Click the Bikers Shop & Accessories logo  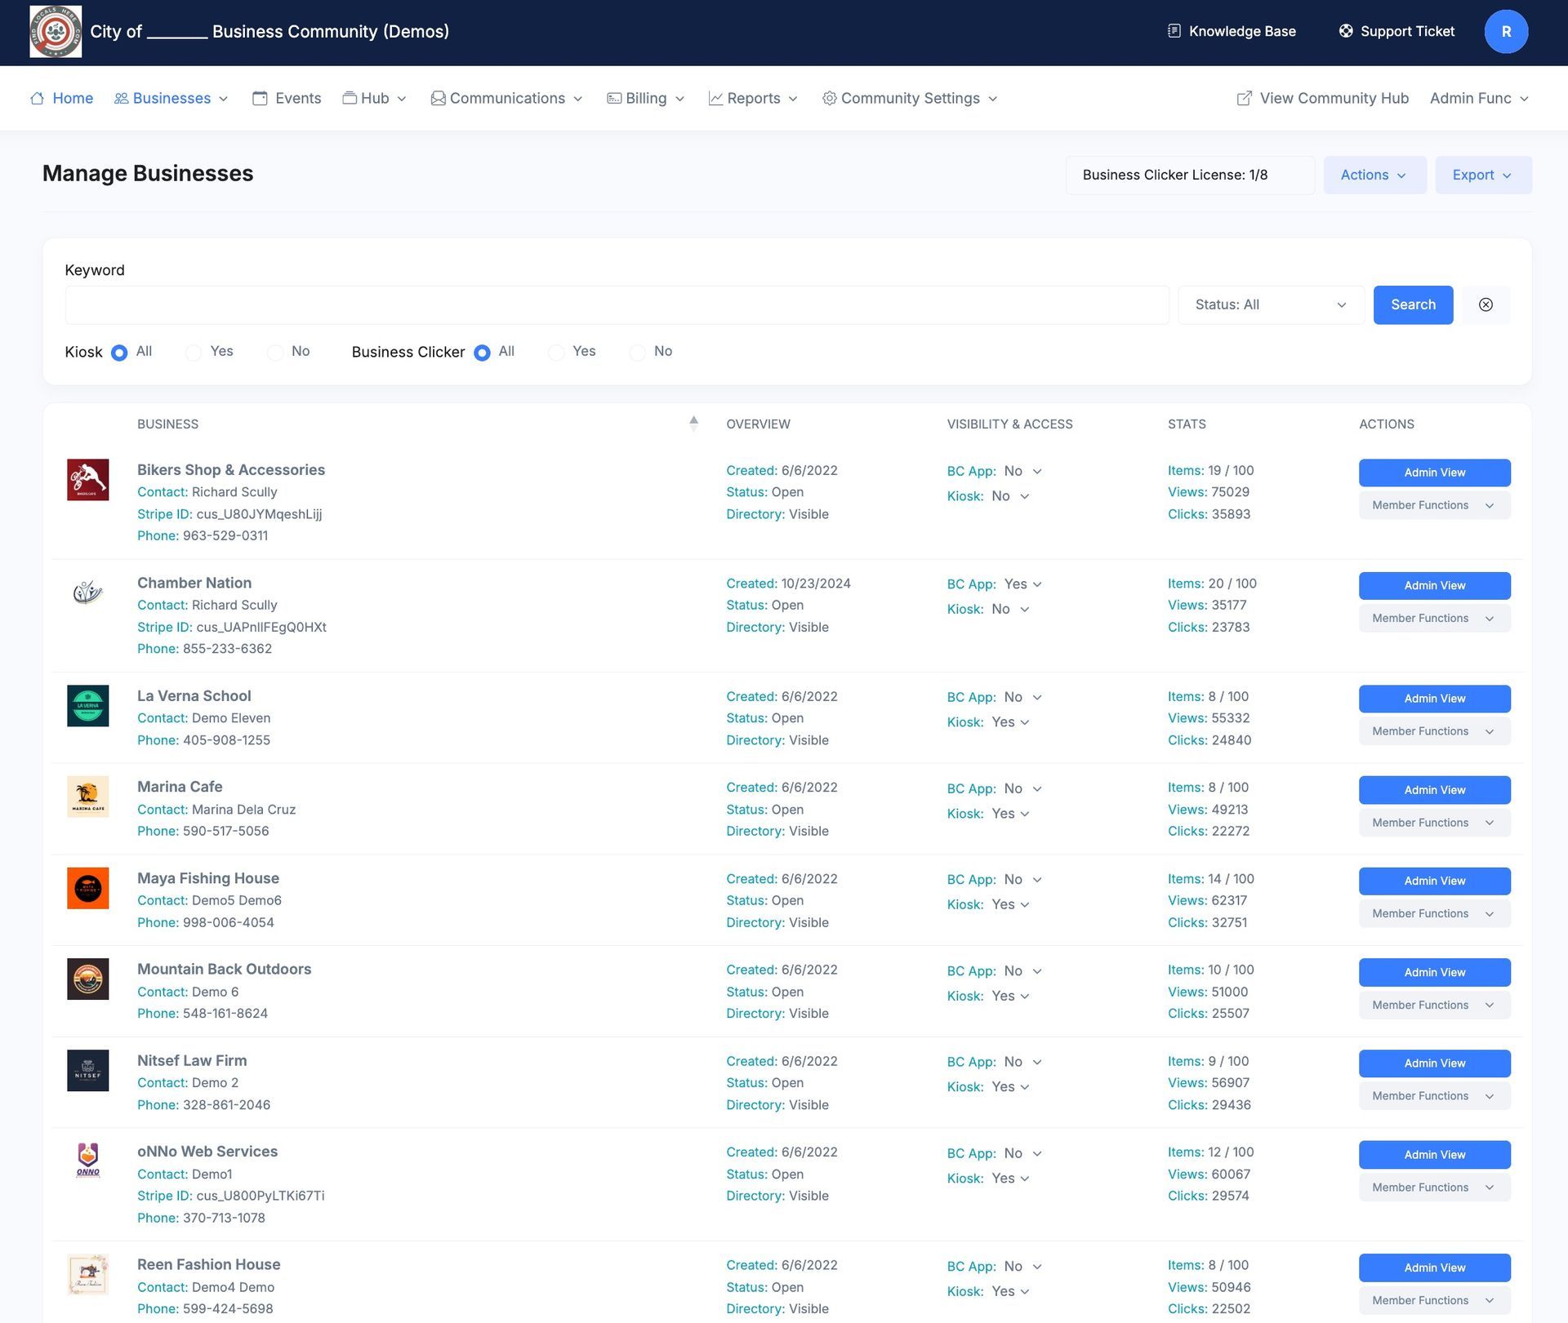click(87, 480)
